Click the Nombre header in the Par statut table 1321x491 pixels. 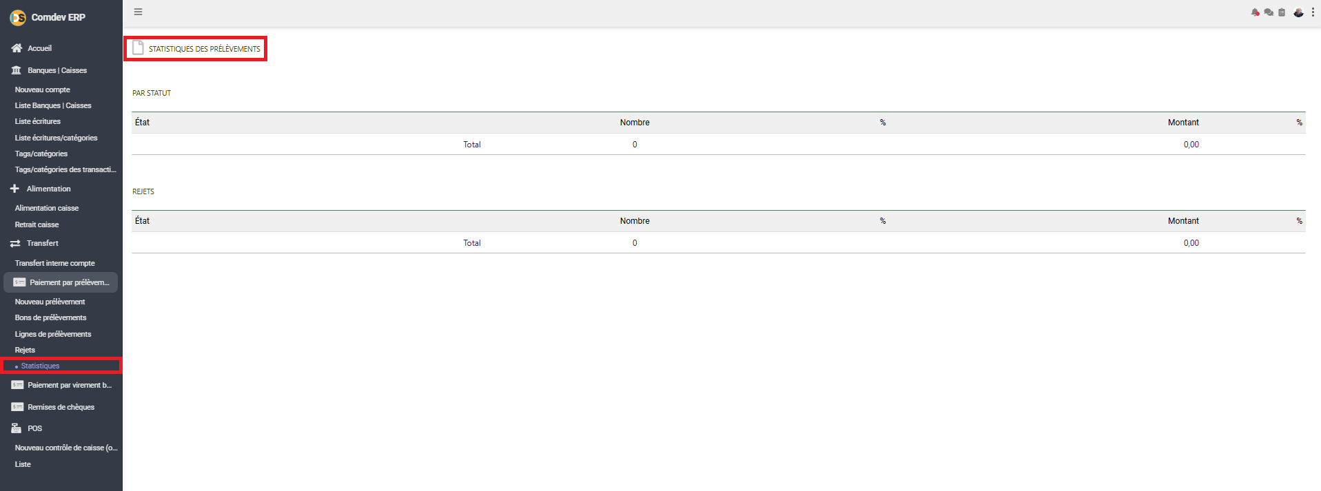tap(635, 123)
